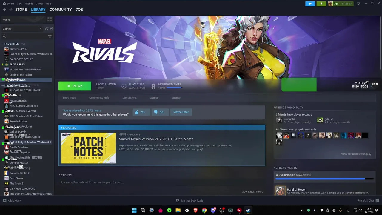Viewport: 382px width, 215px height.
Task: Click the Hand of Heven achievement icon
Action: pos(280,191)
